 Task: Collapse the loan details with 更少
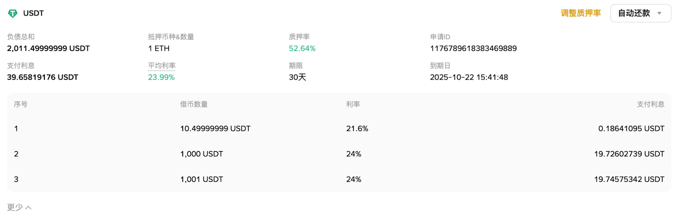[15, 208]
